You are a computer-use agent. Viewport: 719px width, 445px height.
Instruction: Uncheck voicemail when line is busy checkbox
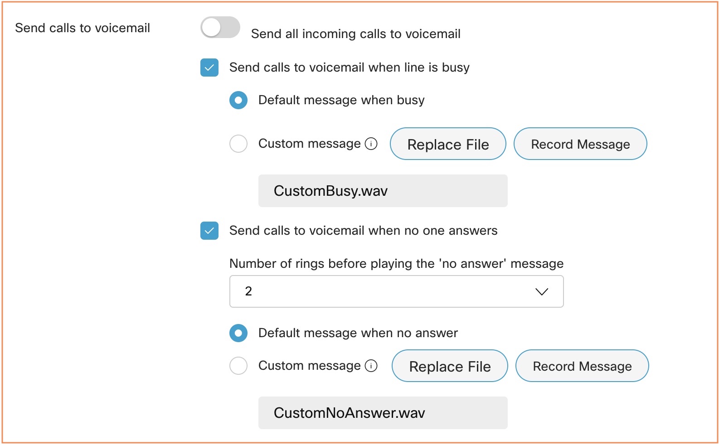click(x=209, y=68)
